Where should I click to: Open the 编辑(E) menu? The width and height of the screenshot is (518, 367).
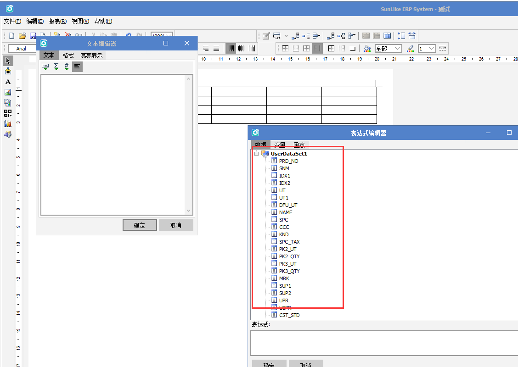(35, 21)
